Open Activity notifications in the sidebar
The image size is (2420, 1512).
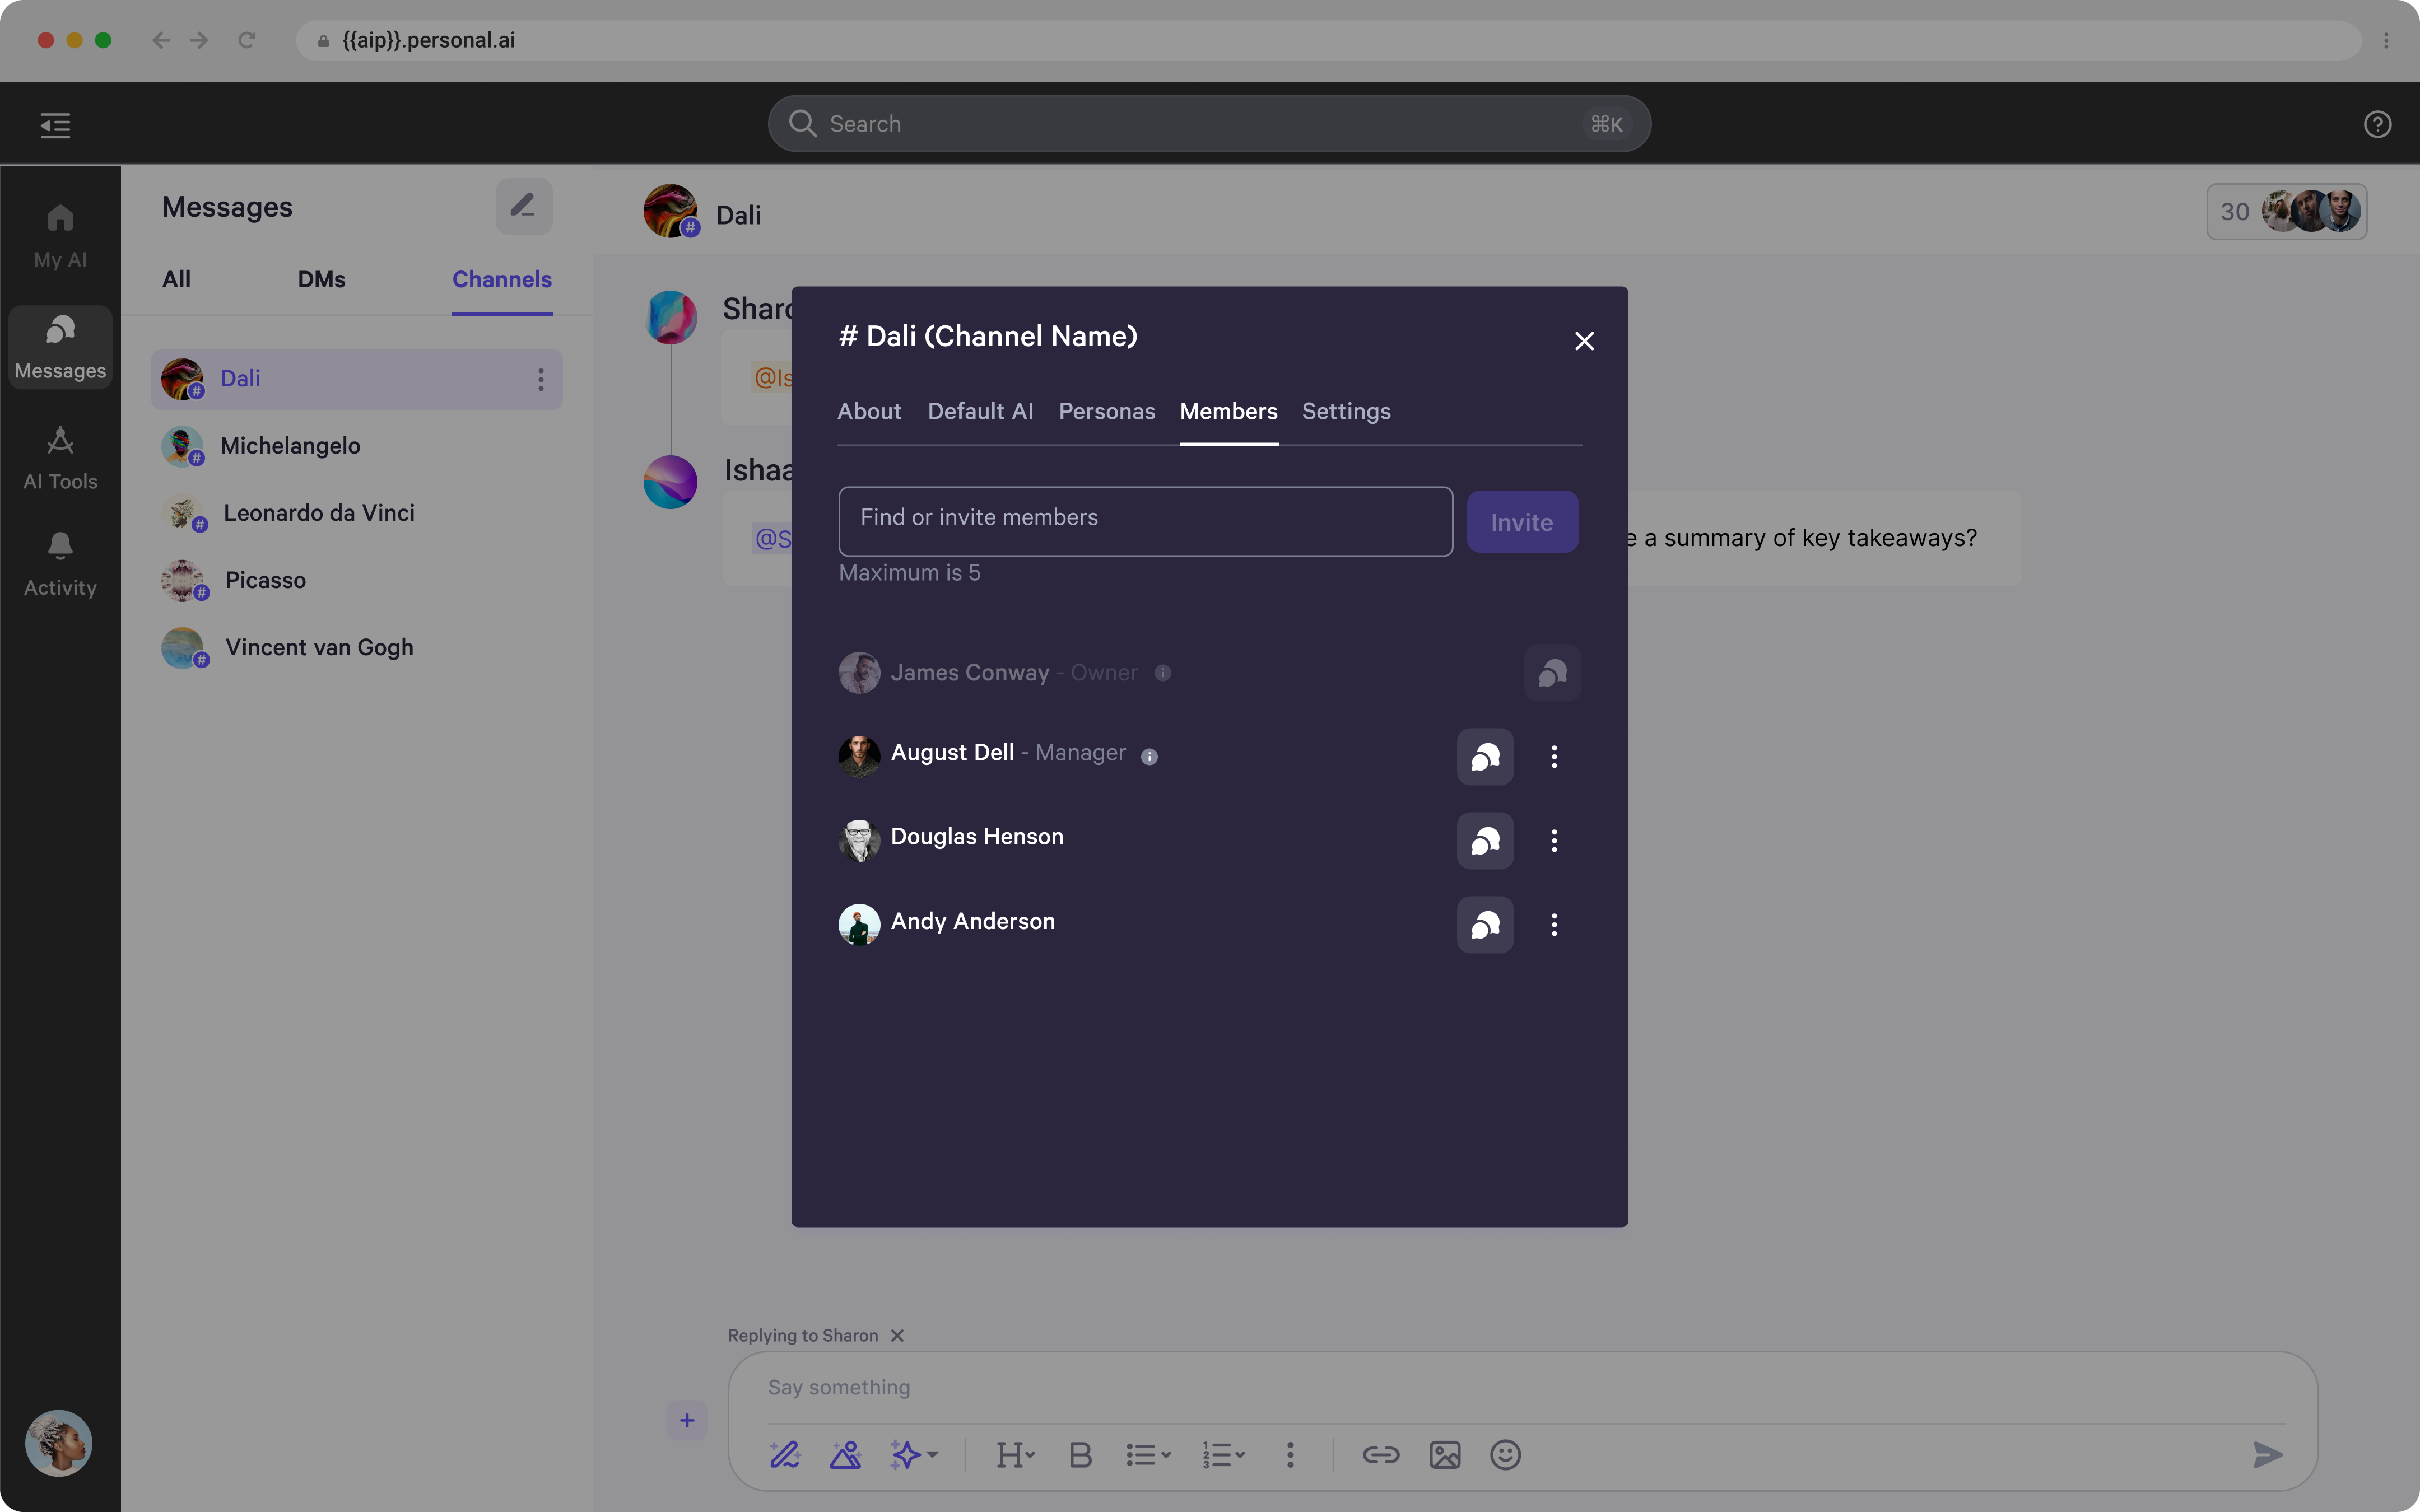click(60, 565)
